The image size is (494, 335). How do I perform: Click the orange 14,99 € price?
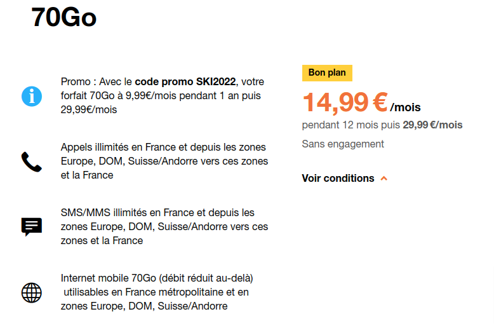(x=345, y=102)
